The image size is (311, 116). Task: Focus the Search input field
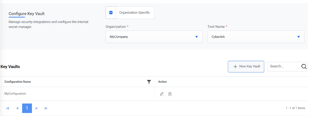point(284,67)
